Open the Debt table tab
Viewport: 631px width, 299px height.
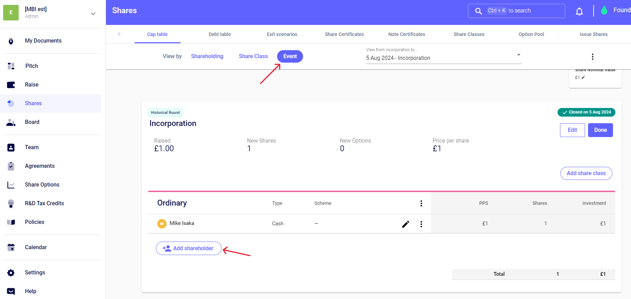pos(220,34)
